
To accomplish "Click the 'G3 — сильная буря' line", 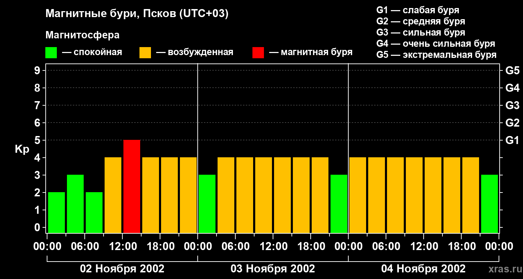I will click(x=420, y=32).
